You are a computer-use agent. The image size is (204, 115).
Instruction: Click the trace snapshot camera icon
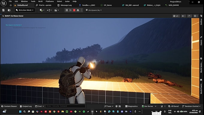click(x=120, y=106)
